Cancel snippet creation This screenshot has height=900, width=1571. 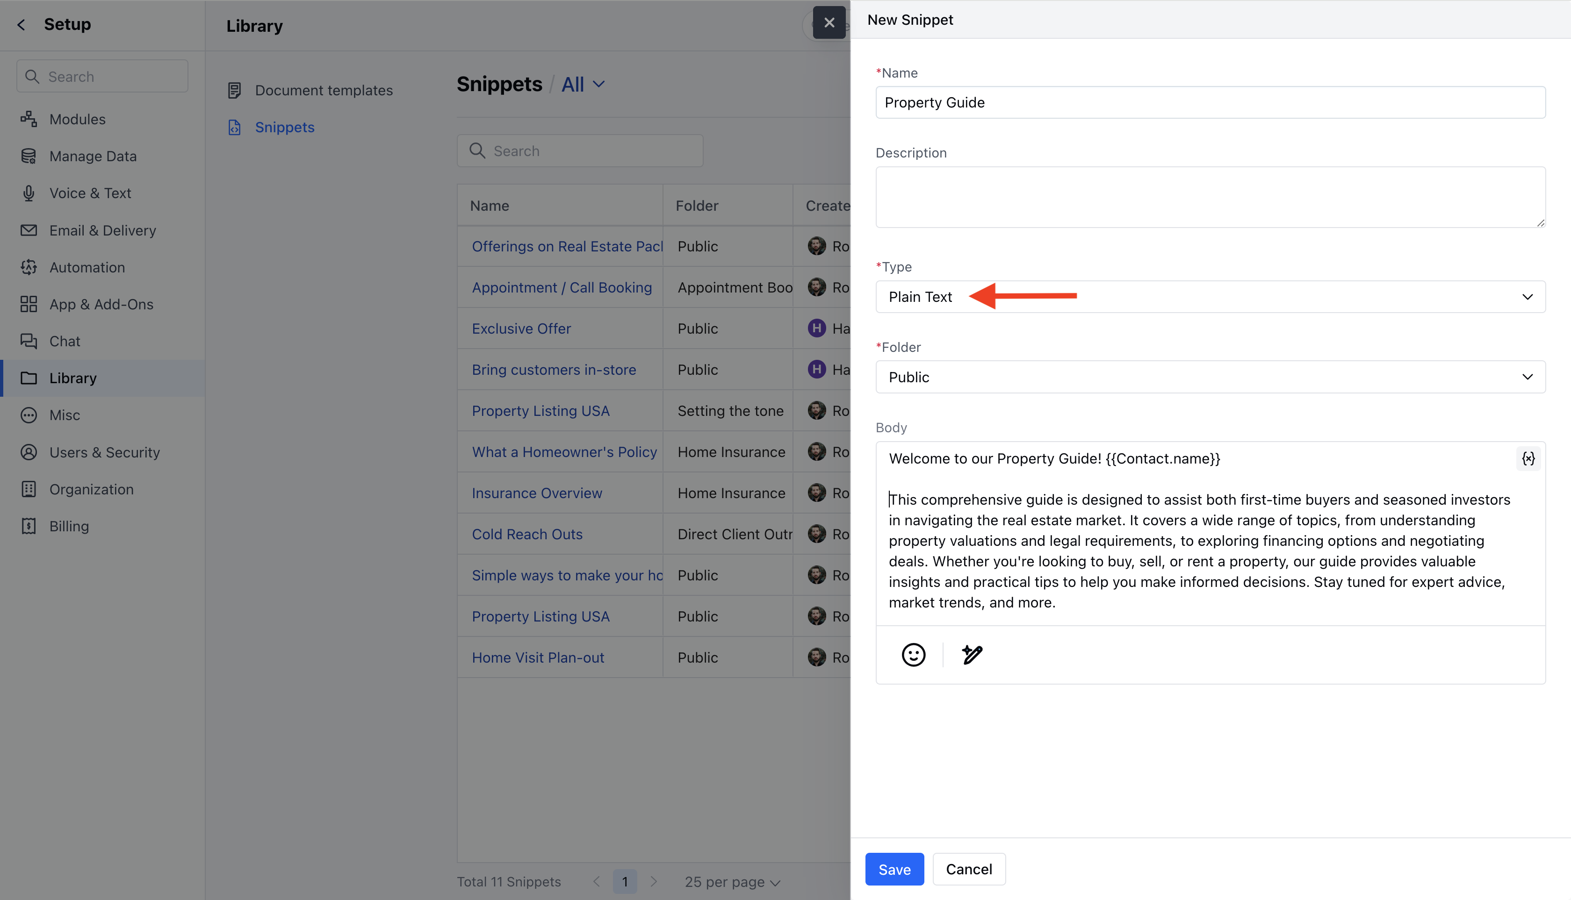point(969,869)
